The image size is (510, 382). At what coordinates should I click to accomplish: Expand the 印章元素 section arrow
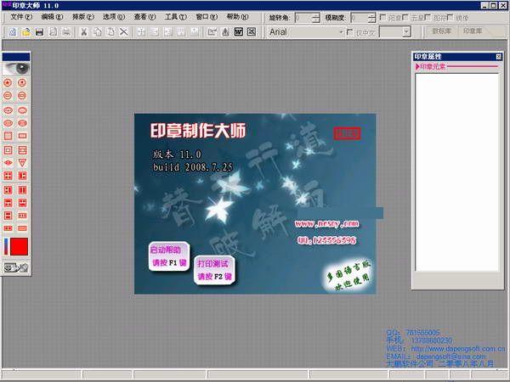pyautogui.click(x=417, y=66)
